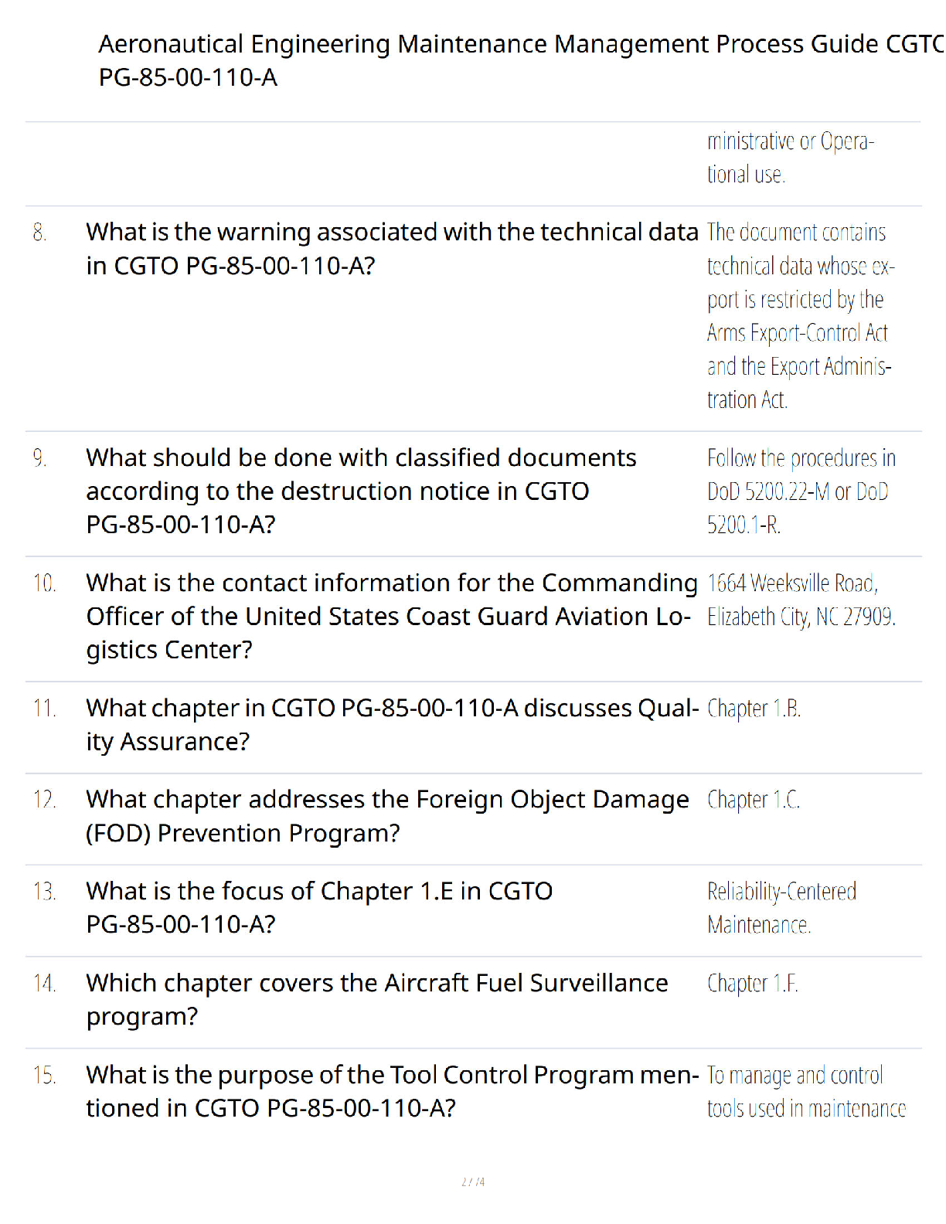Click the row number 10 label
The image size is (946, 1224).
44,583
